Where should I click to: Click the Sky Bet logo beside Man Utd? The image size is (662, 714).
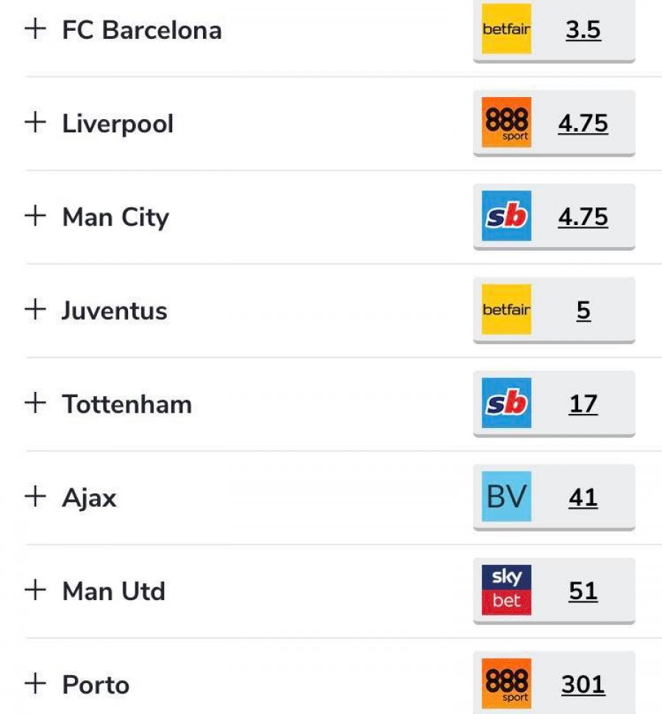506,590
